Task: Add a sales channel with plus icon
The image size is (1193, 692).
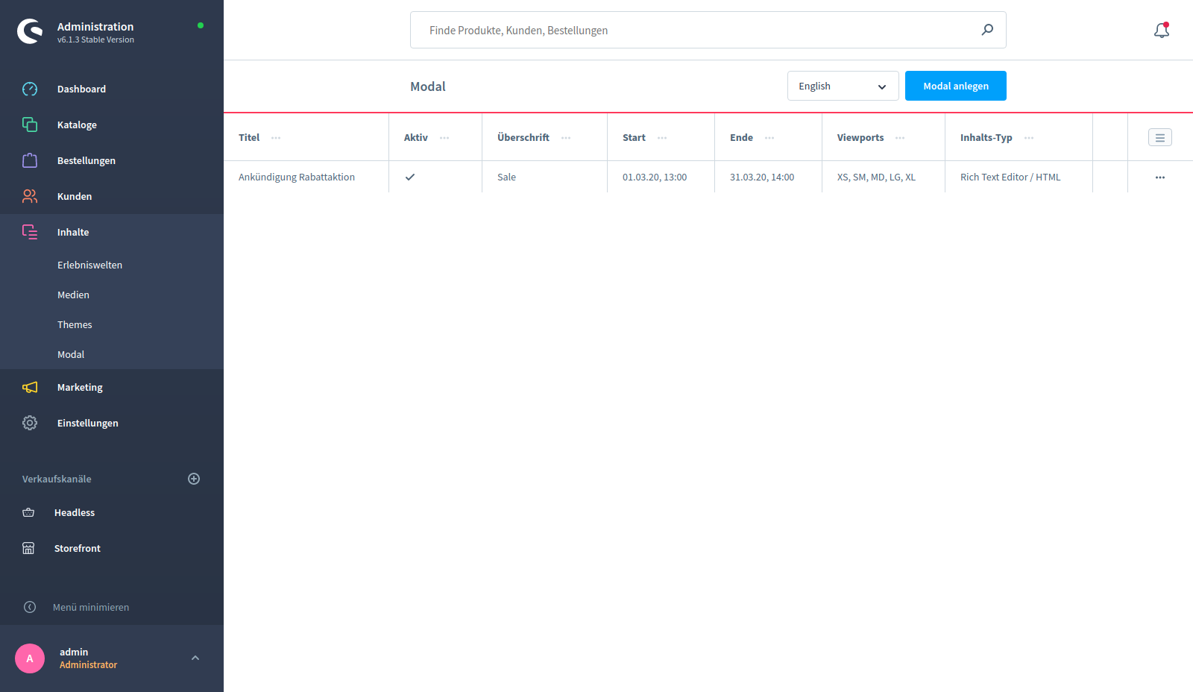Action: tap(194, 479)
